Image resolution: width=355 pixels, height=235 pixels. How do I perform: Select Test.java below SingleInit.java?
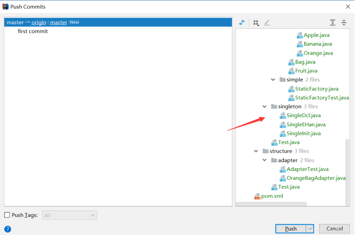(x=289, y=142)
